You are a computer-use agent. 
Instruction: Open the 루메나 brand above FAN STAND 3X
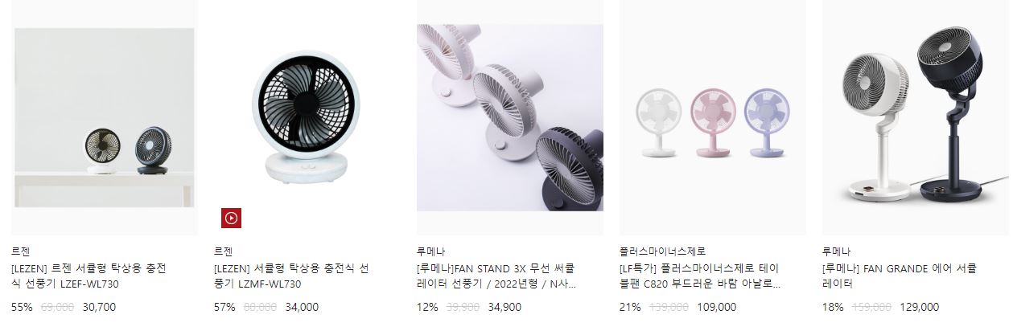(x=430, y=251)
